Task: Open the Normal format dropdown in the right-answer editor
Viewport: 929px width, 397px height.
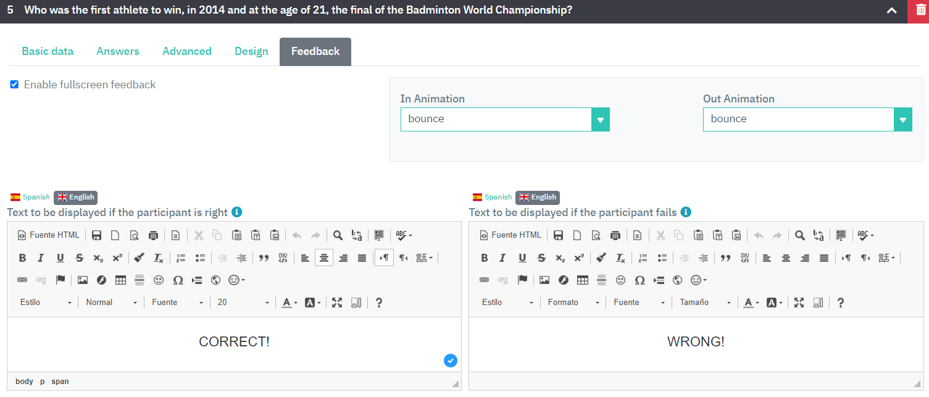Action: click(x=112, y=303)
